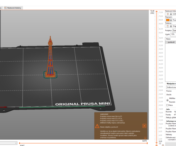176x146 pixels.
Task: Click the Info section heading
Action: [x=168, y=109]
